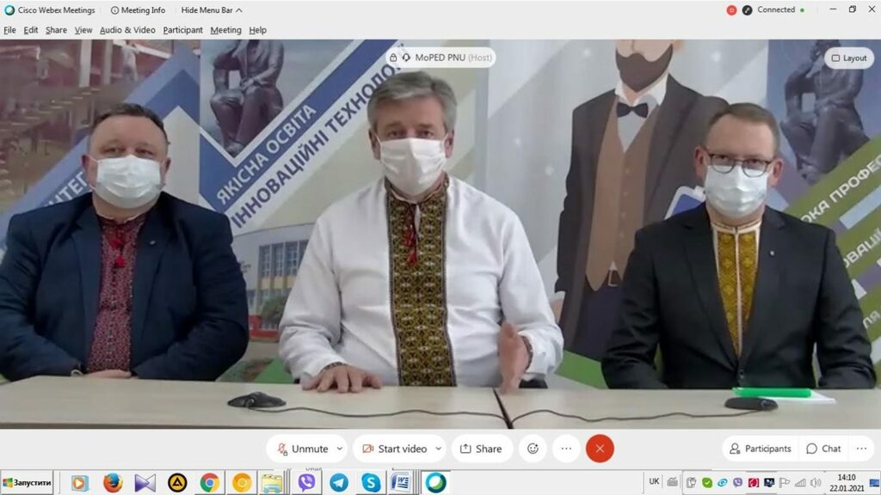This screenshot has height=495, width=881.
Task: Open panel options ellipsis beside Chat
Action: (x=860, y=449)
